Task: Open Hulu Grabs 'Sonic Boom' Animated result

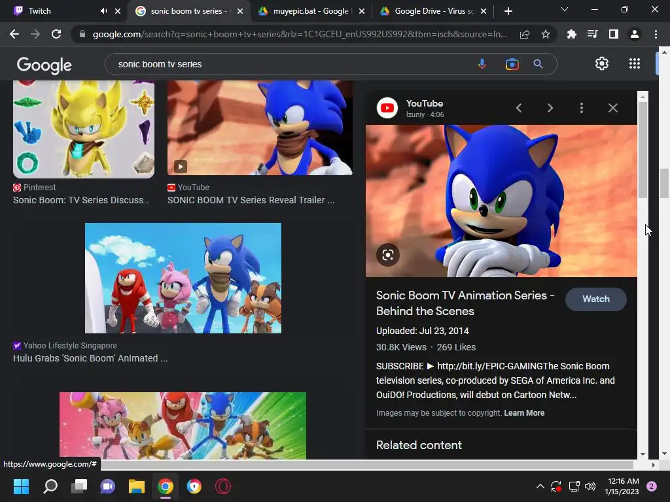Action: coord(90,358)
